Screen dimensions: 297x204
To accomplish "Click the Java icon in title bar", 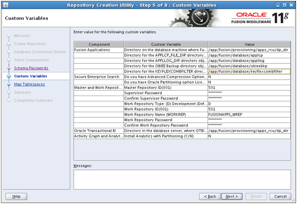I will (6, 5).
